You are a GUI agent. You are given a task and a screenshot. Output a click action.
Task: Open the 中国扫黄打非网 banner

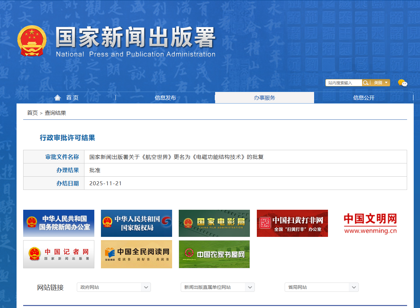[292, 223]
